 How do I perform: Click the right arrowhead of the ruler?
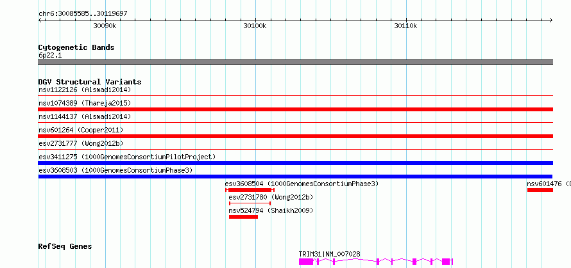point(551,20)
